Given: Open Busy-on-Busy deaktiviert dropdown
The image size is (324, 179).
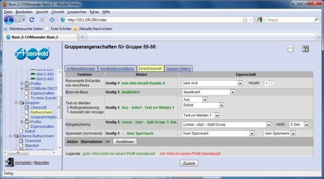Looking at the screenshot, I should tap(208, 92).
